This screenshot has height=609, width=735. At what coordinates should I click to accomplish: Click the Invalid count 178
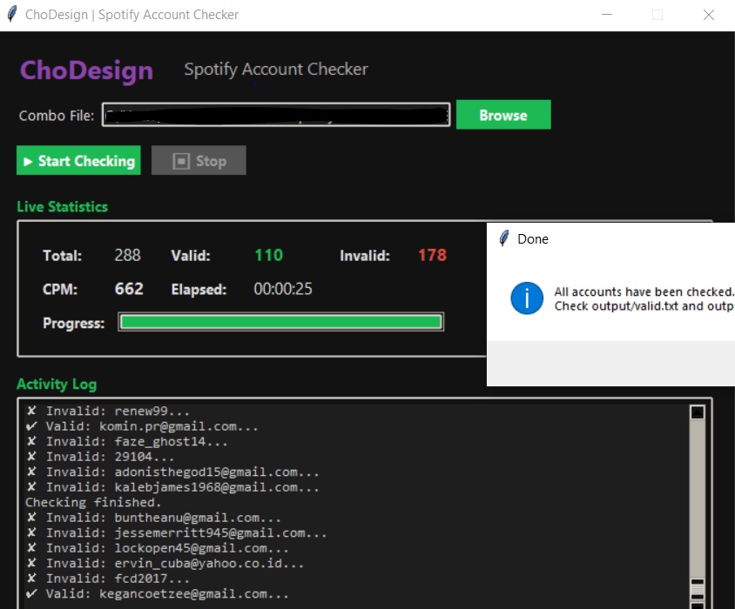(432, 255)
